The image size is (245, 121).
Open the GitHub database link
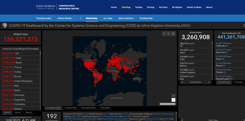(157, 113)
